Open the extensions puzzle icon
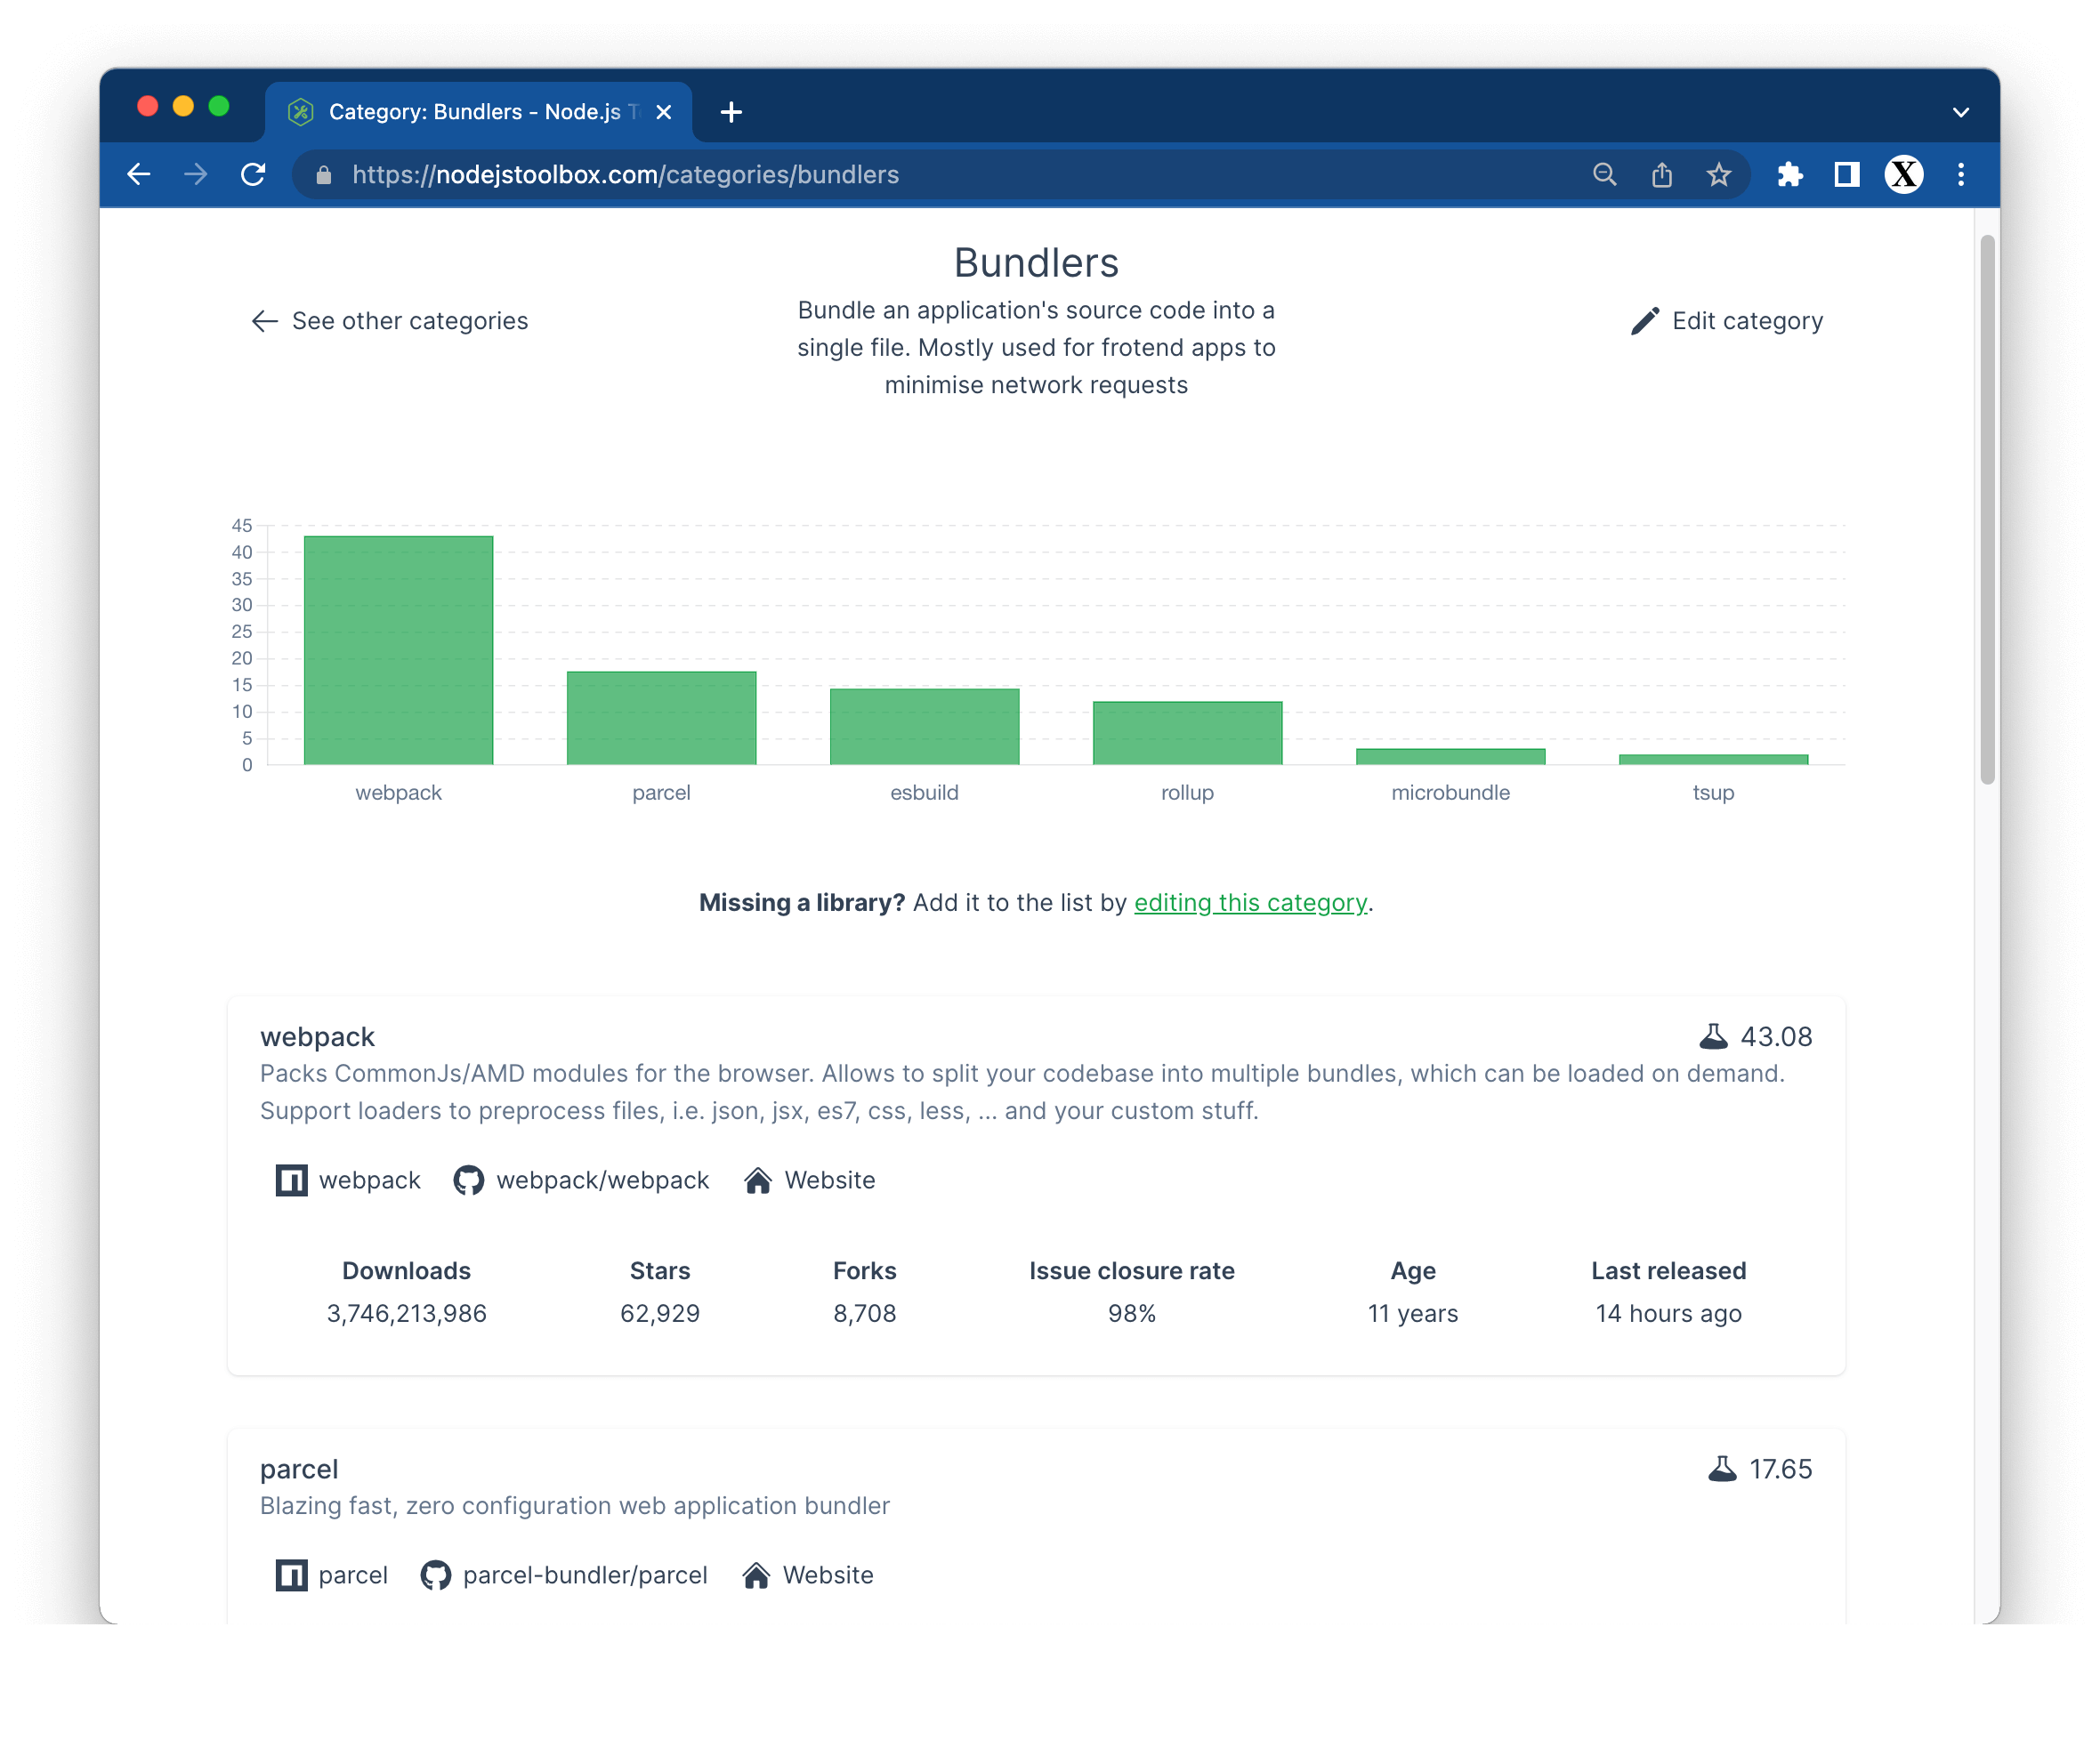The image size is (2100, 1756). pos(1789,175)
